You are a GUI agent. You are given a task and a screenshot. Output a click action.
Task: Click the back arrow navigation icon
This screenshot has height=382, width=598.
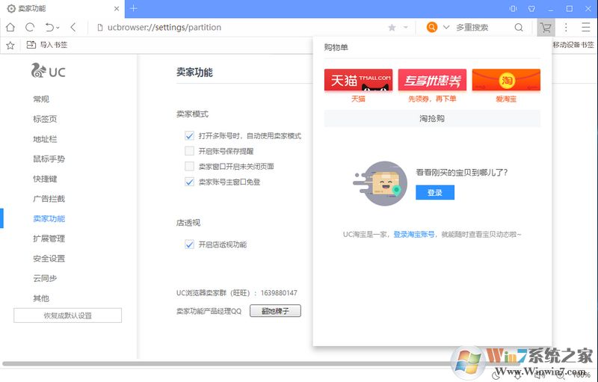(73, 28)
